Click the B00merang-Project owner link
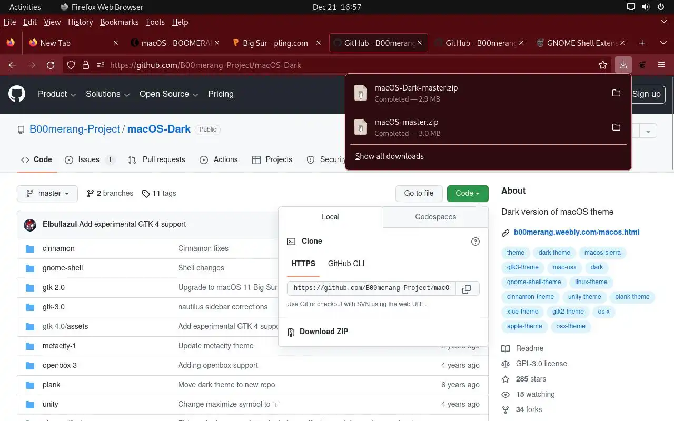 click(75, 129)
